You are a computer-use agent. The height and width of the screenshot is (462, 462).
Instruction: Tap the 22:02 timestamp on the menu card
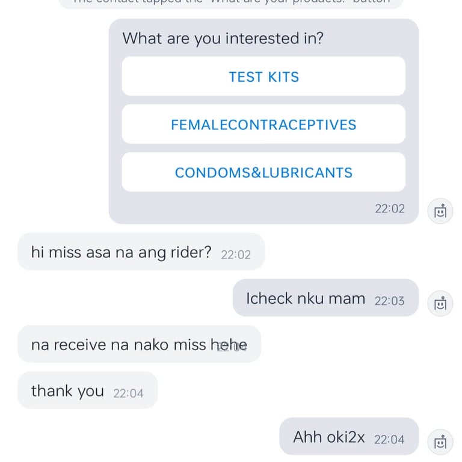tap(390, 209)
